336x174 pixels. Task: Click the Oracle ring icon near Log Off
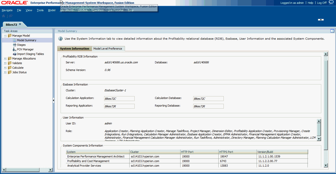pos(331,2)
